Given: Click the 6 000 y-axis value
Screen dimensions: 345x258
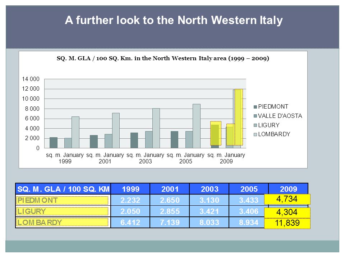Looking at the screenshot, I should tap(32, 119).
